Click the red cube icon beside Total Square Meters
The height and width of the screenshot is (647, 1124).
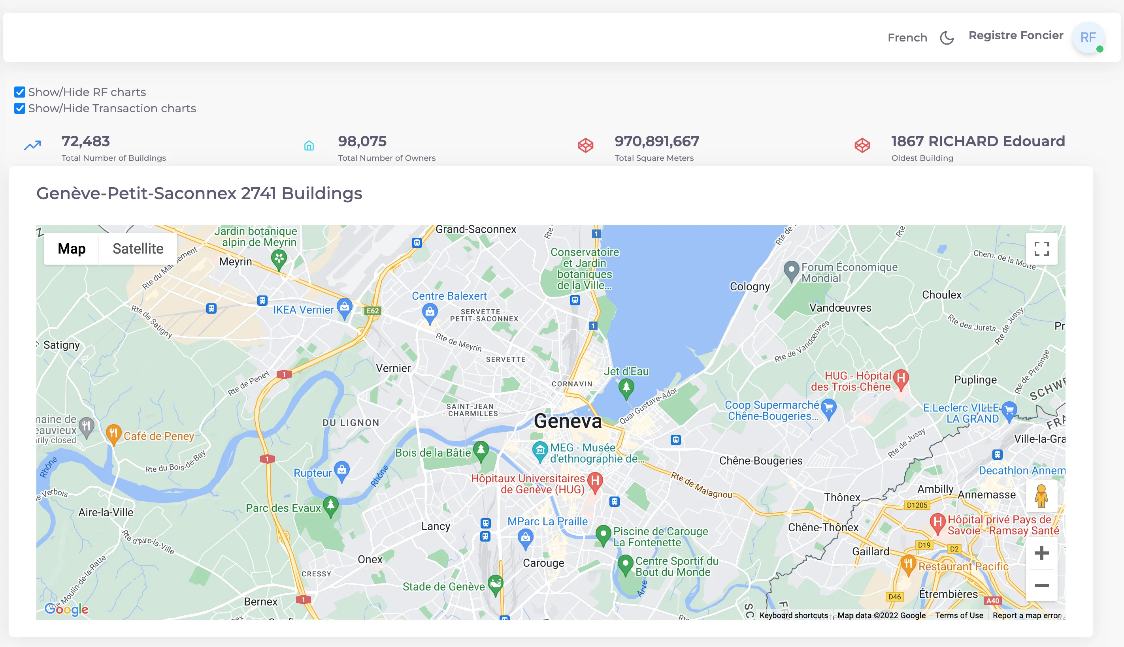pos(586,145)
